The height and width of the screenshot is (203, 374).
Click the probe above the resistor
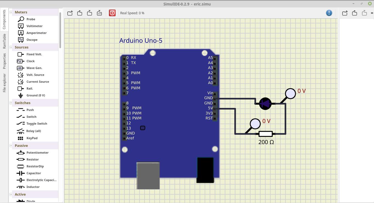pyautogui.click(x=255, y=124)
